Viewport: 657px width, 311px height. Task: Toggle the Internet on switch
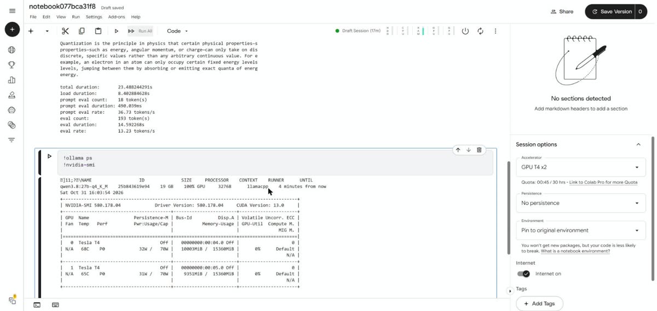[x=523, y=274]
